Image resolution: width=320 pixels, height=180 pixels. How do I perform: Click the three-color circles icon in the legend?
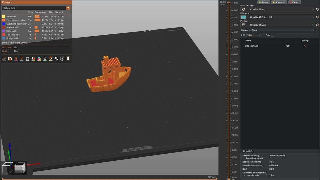(39, 59)
